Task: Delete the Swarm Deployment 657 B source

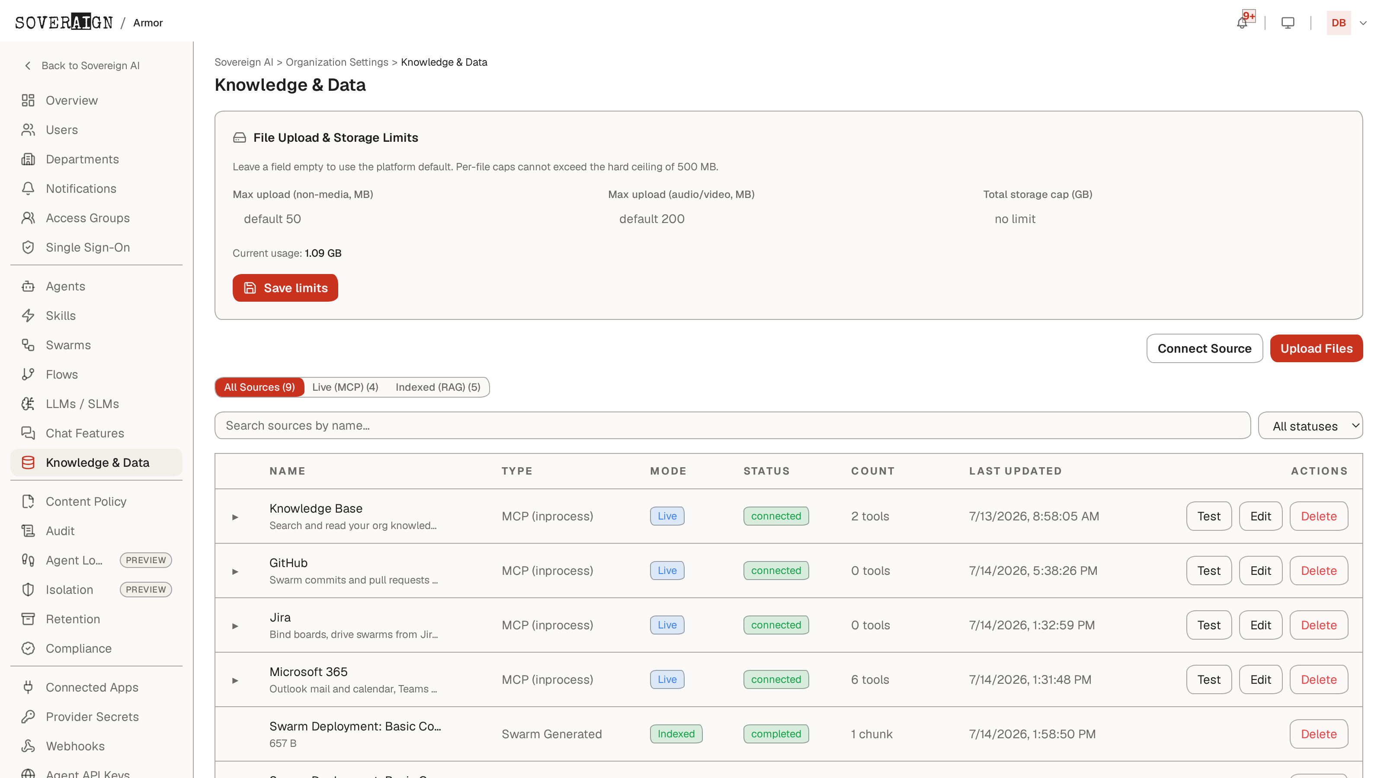Action: [1318, 734]
